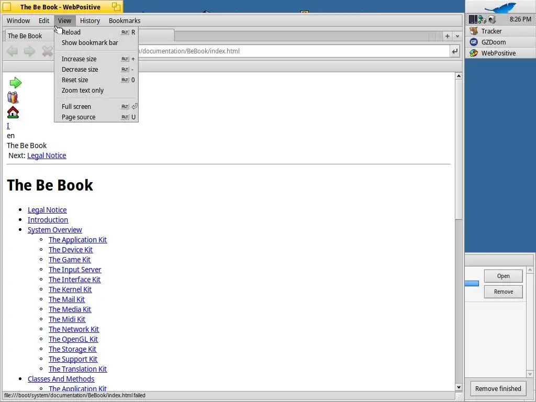
Task: Click Open button in Downloads window
Action: pyautogui.click(x=503, y=276)
